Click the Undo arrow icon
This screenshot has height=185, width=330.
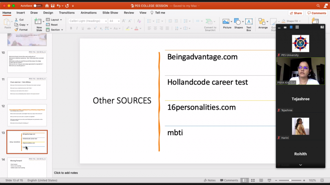click(x=59, y=6)
